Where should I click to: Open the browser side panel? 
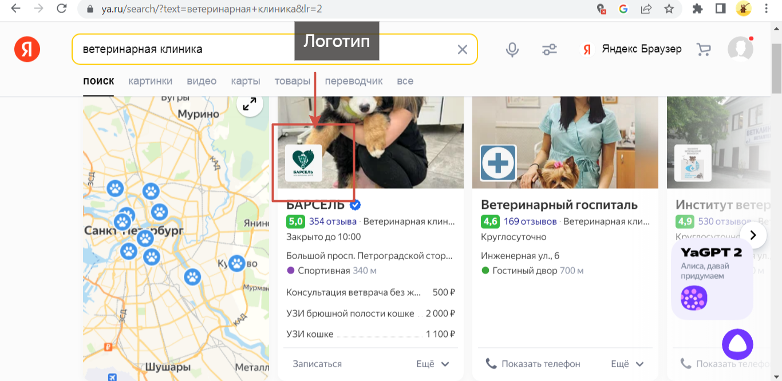point(720,9)
